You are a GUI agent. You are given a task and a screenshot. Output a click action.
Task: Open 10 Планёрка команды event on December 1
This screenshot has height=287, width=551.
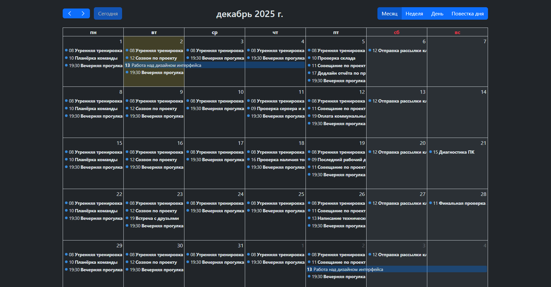click(93, 58)
